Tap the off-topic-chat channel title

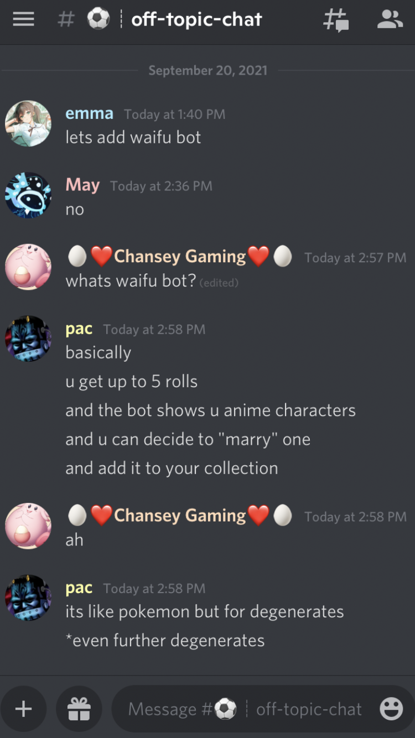pyautogui.click(x=196, y=20)
